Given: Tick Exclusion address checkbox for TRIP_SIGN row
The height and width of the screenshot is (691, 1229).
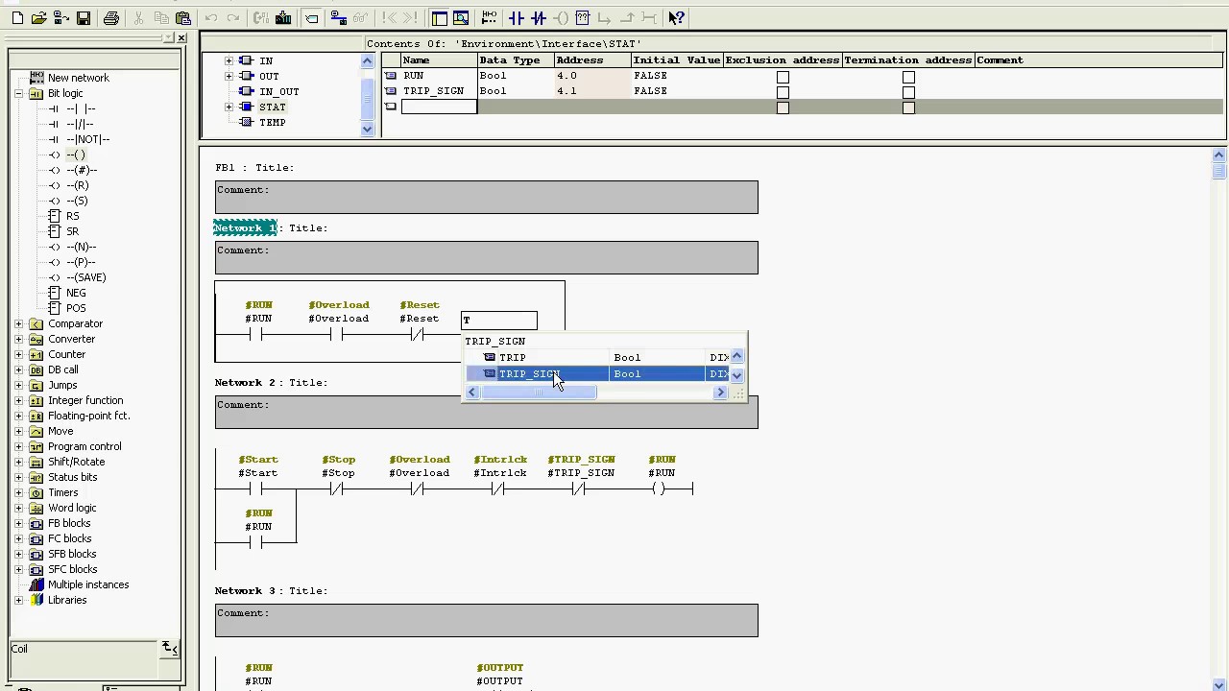Looking at the screenshot, I should pyautogui.click(x=783, y=92).
